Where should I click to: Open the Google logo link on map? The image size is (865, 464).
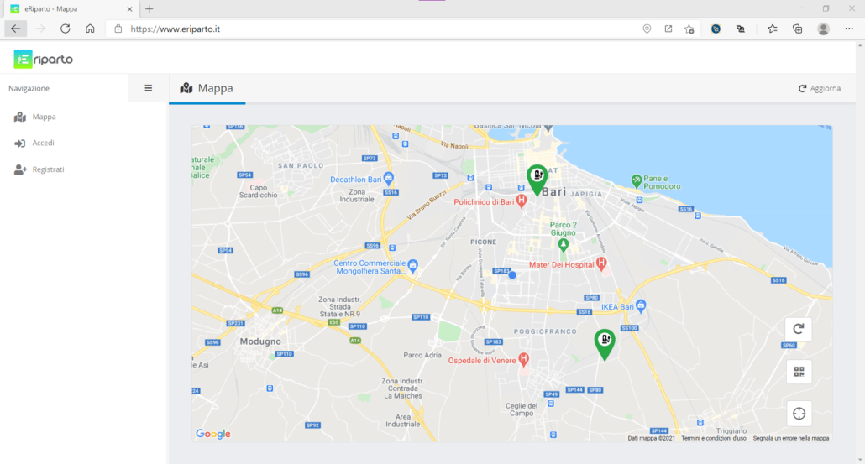click(213, 434)
